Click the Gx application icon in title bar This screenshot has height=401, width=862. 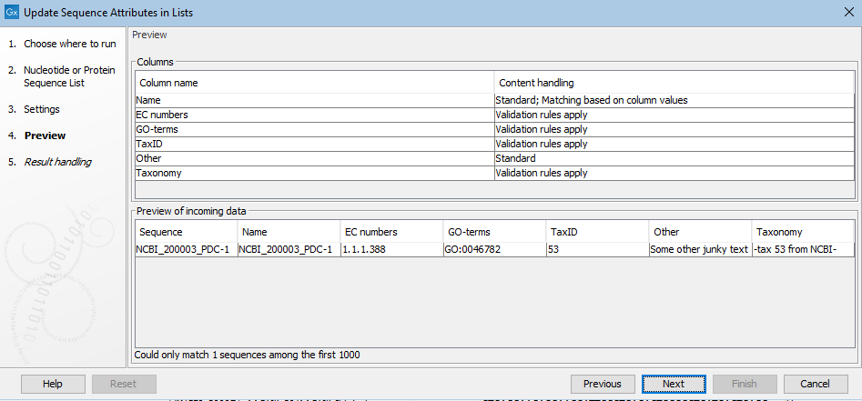(x=13, y=13)
